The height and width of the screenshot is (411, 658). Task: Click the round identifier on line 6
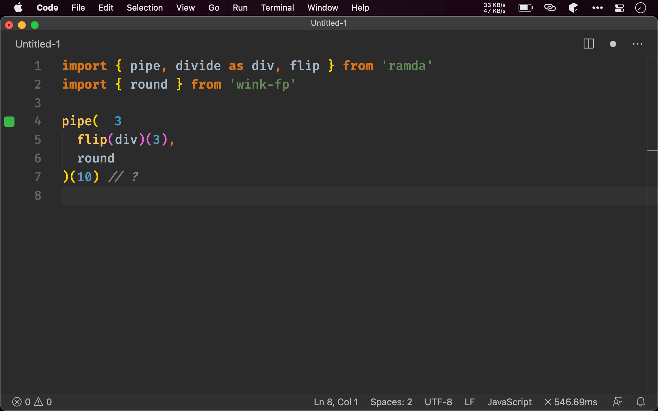click(96, 158)
